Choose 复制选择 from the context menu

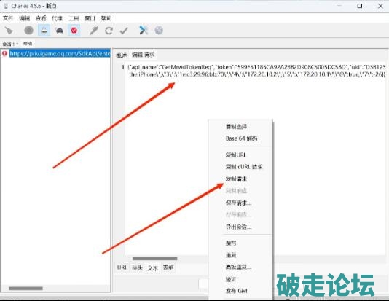pyautogui.click(x=236, y=127)
